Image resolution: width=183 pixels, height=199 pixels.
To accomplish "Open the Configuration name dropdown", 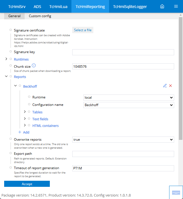I will click(x=129, y=105).
